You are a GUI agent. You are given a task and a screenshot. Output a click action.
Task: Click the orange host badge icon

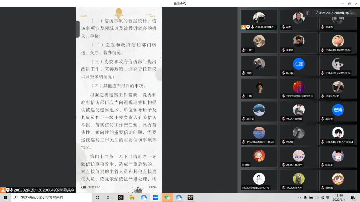[243, 27]
